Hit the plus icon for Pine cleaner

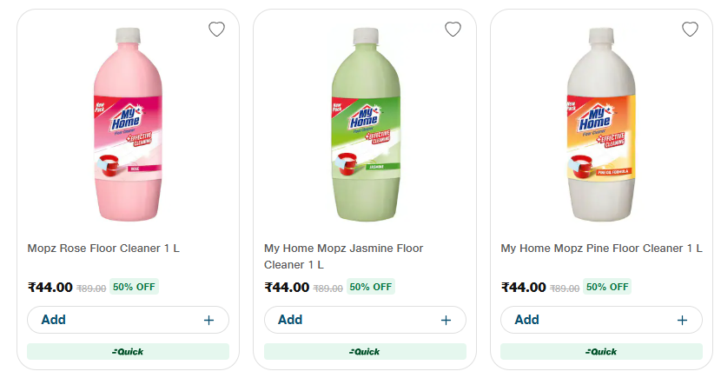pos(682,320)
